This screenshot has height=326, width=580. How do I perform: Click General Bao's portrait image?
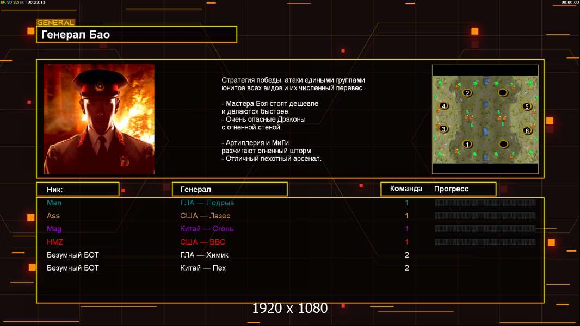(99, 119)
